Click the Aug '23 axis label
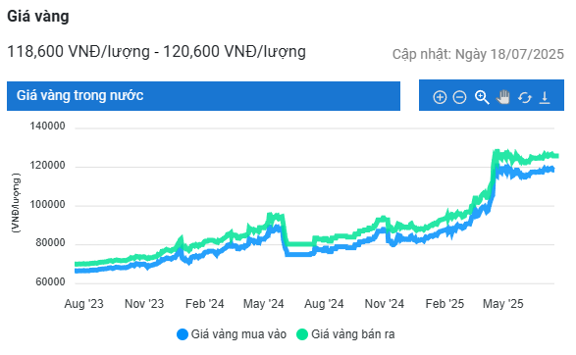Screen dimensions: 576x355 [83, 304]
